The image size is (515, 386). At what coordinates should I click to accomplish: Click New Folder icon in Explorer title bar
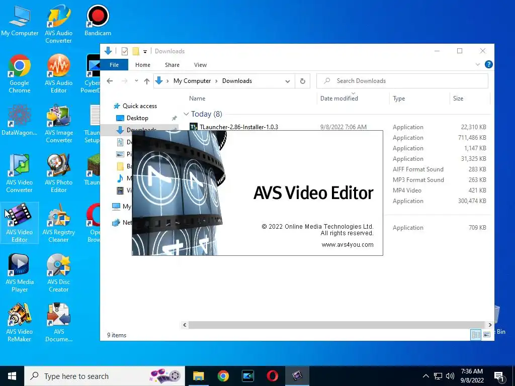coord(136,51)
